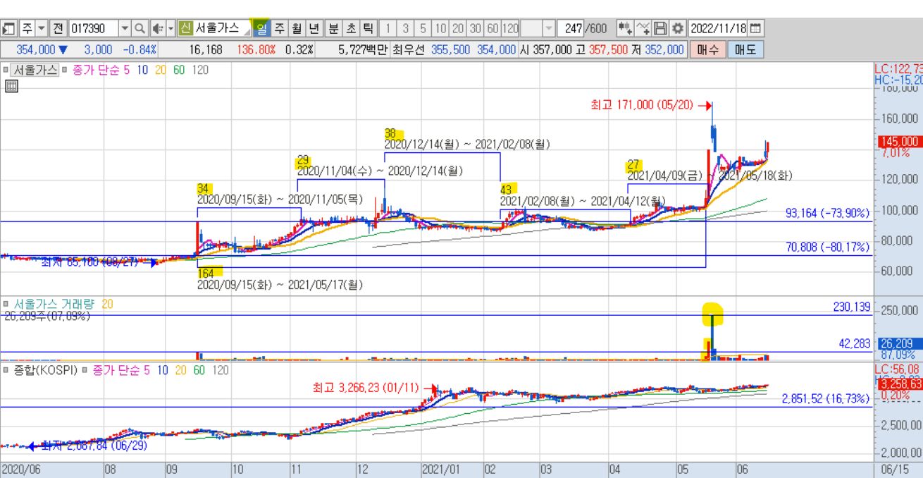Open the empty interval combo box dropdown
This screenshot has width=923, height=478.
[x=550, y=28]
